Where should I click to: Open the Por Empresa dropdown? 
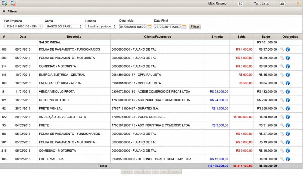coord(23,26)
